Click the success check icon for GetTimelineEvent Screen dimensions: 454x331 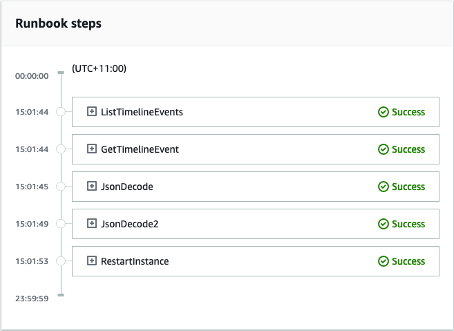pyautogui.click(x=384, y=149)
